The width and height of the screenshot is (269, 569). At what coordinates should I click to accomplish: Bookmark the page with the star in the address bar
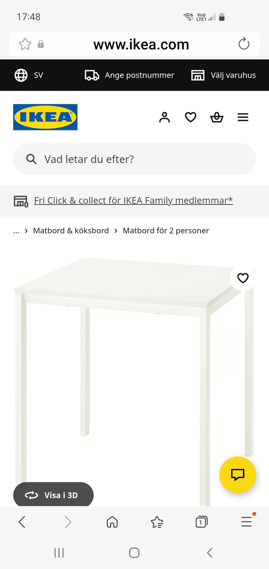point(25,44)
